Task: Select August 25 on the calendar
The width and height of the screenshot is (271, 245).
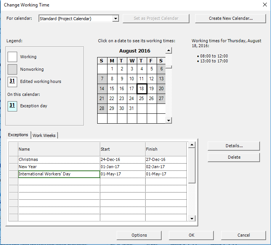Action: 141,99
